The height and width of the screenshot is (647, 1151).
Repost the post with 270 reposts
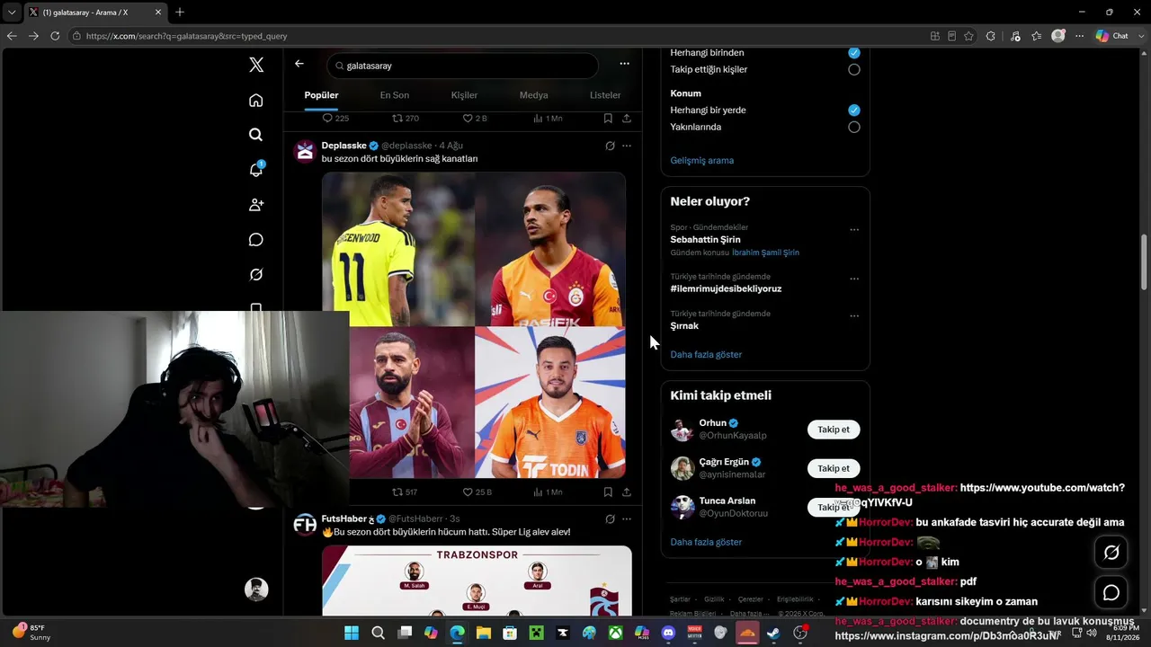click(x=406, y=119)
